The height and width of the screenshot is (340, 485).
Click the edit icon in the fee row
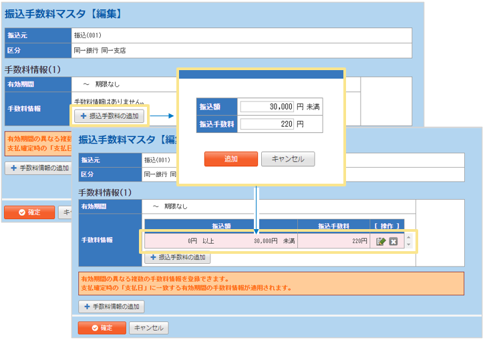[381, 241]
